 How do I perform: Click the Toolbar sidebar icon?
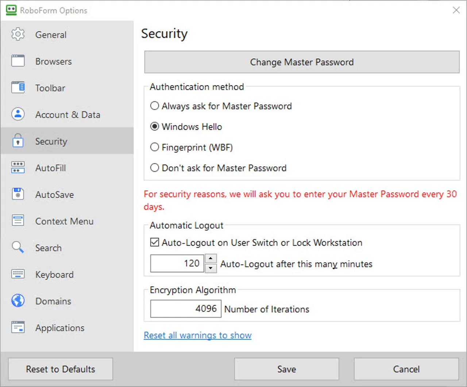(18, 88)
